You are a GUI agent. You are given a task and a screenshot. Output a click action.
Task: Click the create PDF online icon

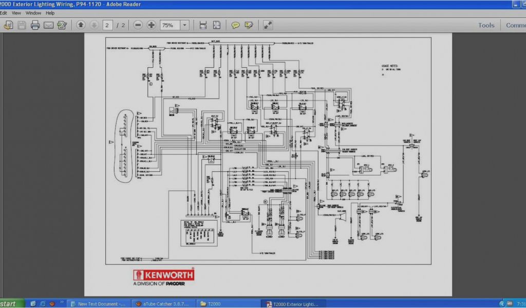[x=8, y=25]
